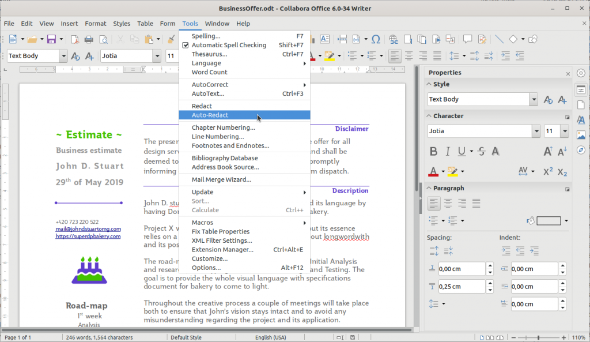Viewport: 590px width, 342px height.
Task: Close the Properties sidebar deck
Action: (x=568, y=74)
